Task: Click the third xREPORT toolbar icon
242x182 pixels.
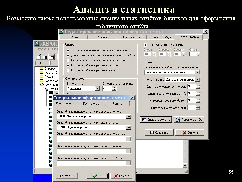Action: coord(52,57)
